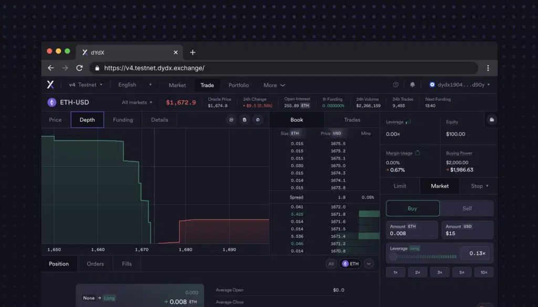This screenshot has height=307, width=538.
Task: Toggle order book Size unit to ETH
Action: tap(295, 133)
